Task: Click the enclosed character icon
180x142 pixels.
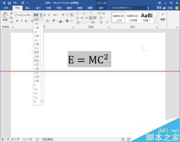Action: click(71, 21)
